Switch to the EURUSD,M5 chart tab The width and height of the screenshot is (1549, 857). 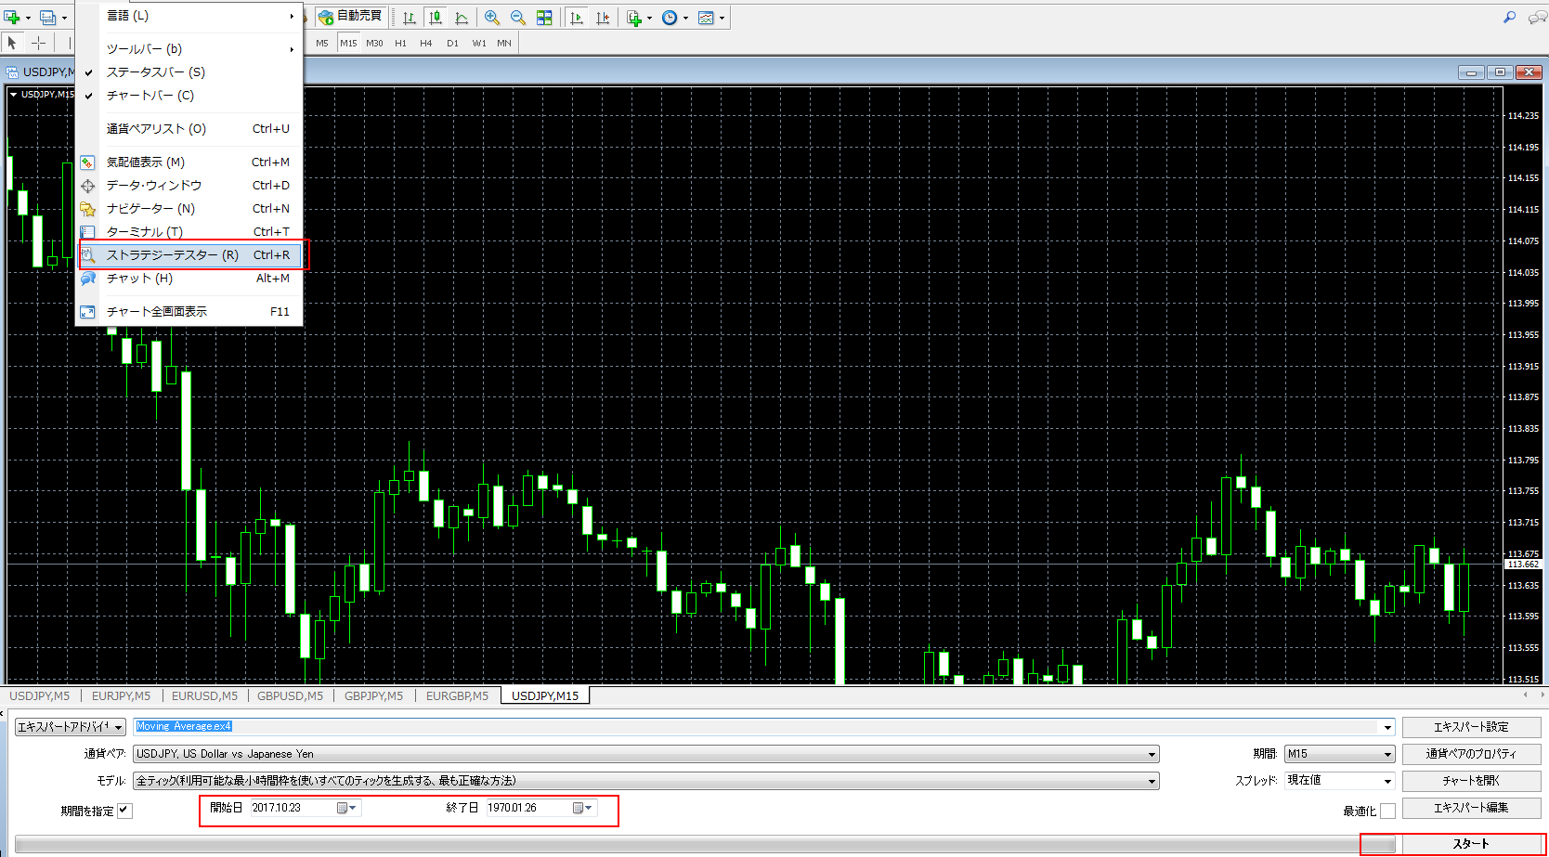click(204, 695)
